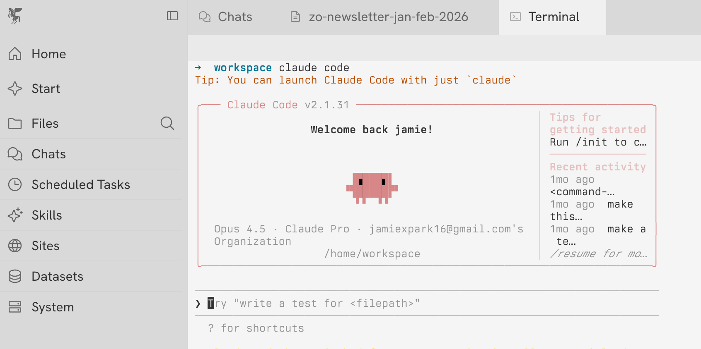701x349 pixels.
Task: Click the Sites globe icon
Action: (15, 246)
